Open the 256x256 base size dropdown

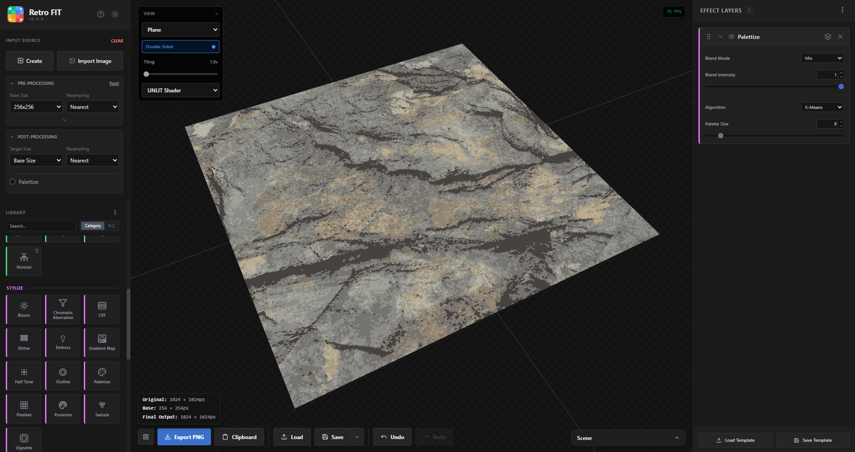tap(36, 107)
